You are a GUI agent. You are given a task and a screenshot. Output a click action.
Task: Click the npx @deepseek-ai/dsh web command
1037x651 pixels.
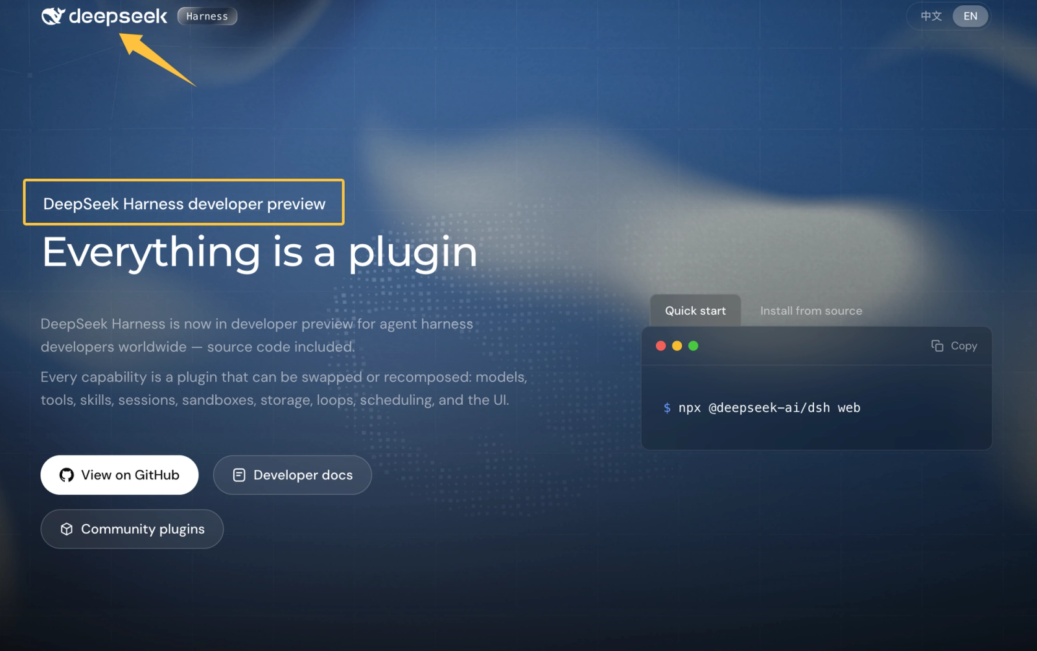[769, 407]
